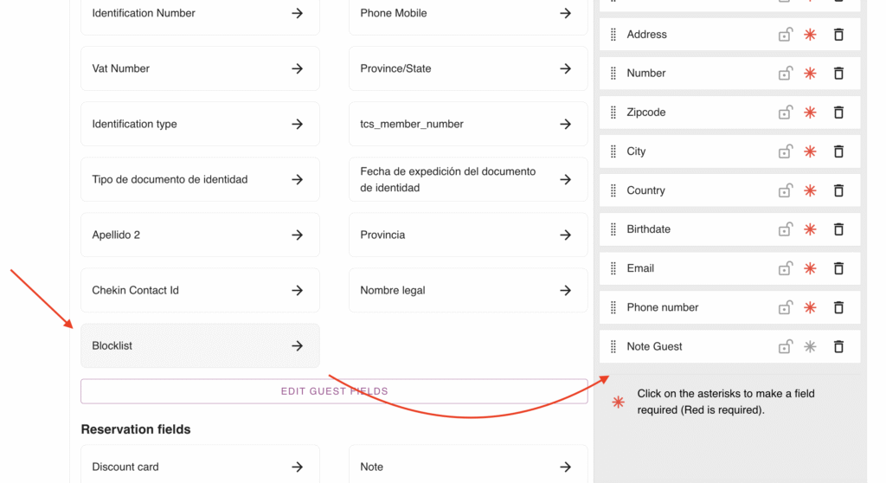886x483 pixels.
Task: Add Province/State field with arrow
Action: tap(565, 68)
